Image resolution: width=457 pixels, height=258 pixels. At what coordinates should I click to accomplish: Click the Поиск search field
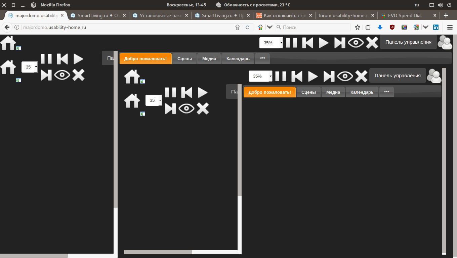click(313, 27)
